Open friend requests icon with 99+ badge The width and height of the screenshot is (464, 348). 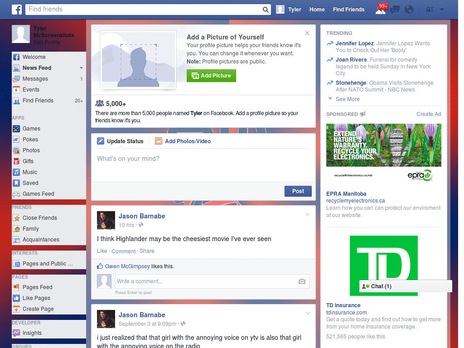pyautogui.click(x=381, y=10)
